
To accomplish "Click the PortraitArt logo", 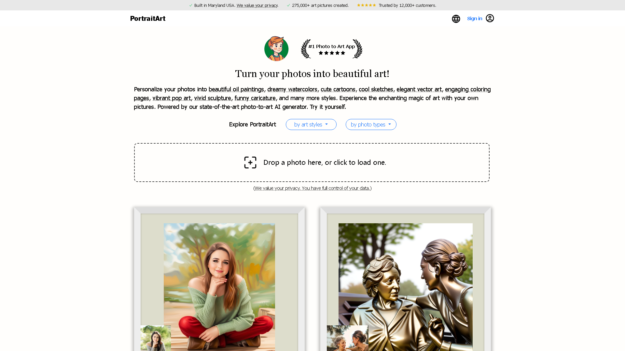I will pos(148,19).
